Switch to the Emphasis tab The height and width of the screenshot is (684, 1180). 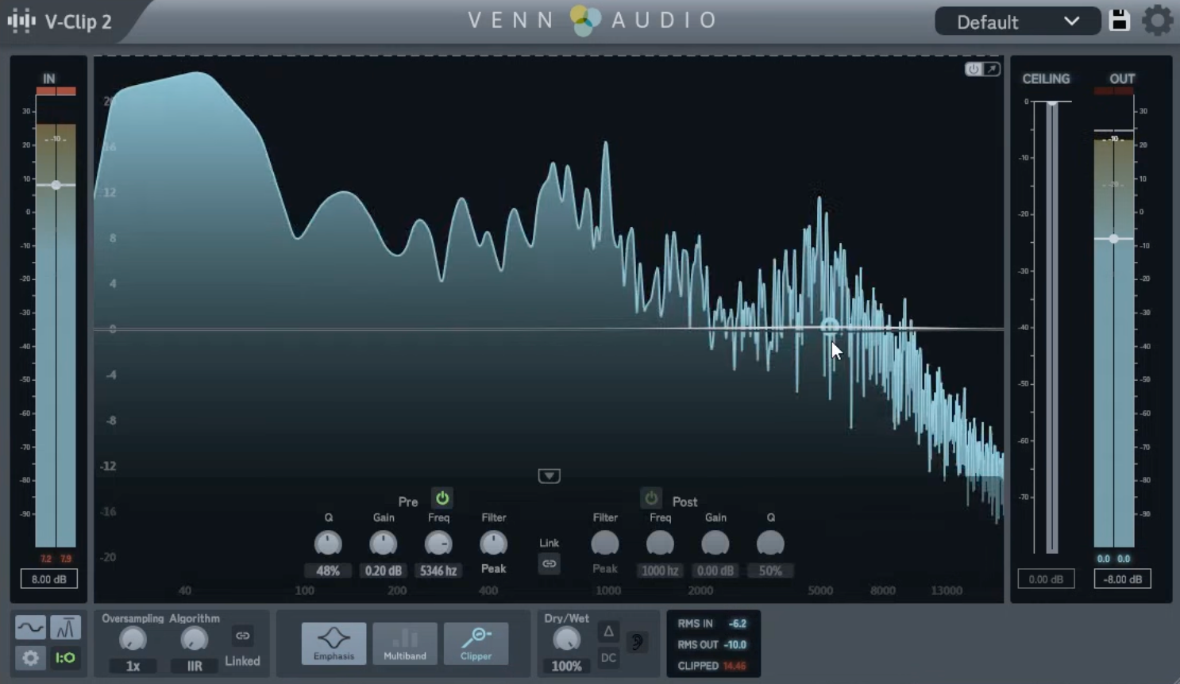coord(334,644)
